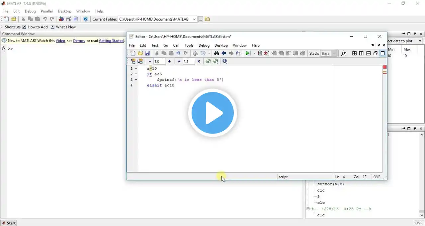Click the Max column header in Workspace
425x226 pixels.
407,49
